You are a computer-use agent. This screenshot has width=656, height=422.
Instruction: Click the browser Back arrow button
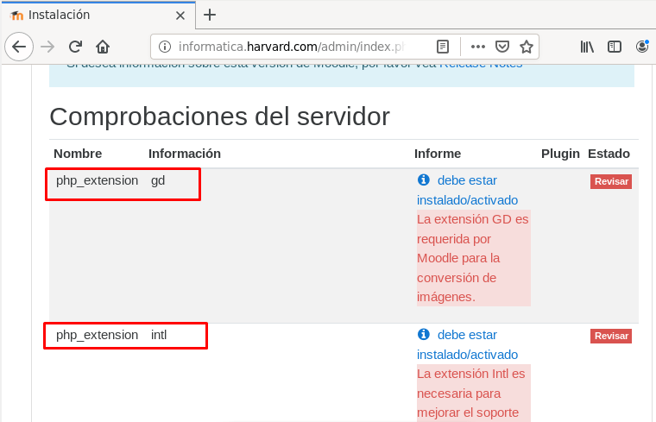19,47
